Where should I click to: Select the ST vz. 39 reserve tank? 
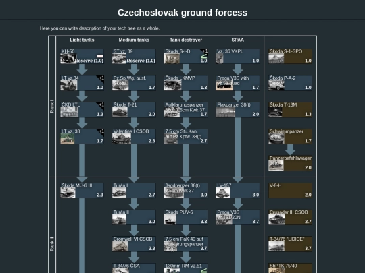(134, 56)
